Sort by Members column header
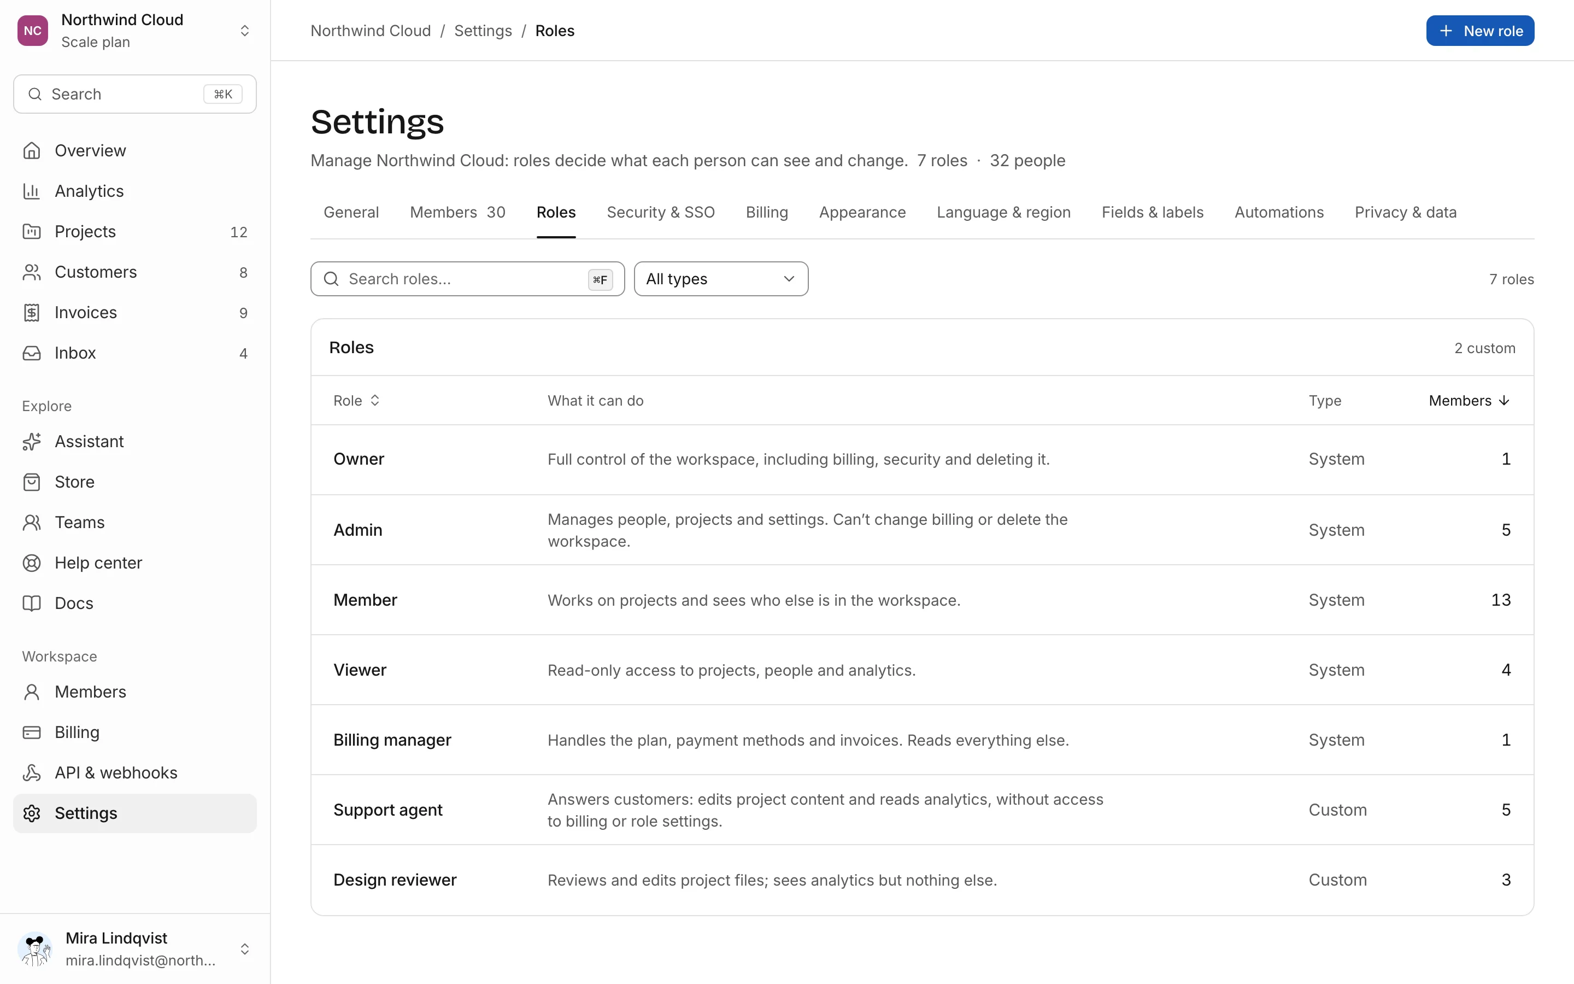The height and width of the screenshot is (984, 1574). tap(1469, 400)
